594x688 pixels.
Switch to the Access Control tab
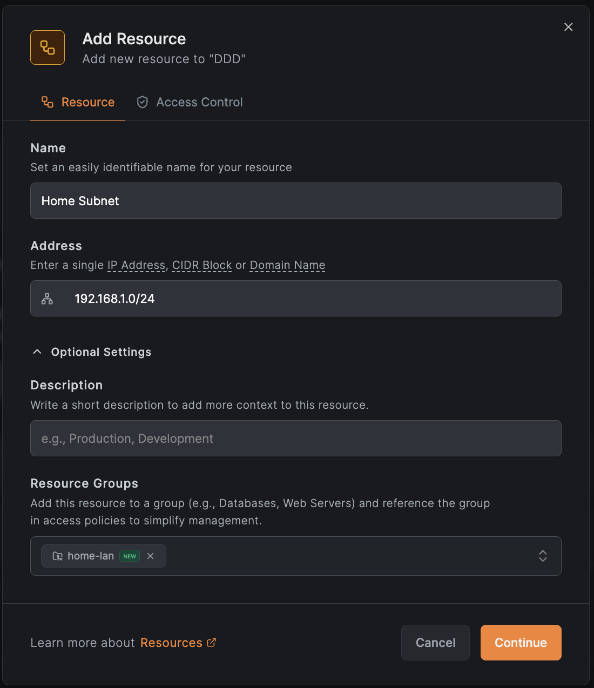(199, 102)
